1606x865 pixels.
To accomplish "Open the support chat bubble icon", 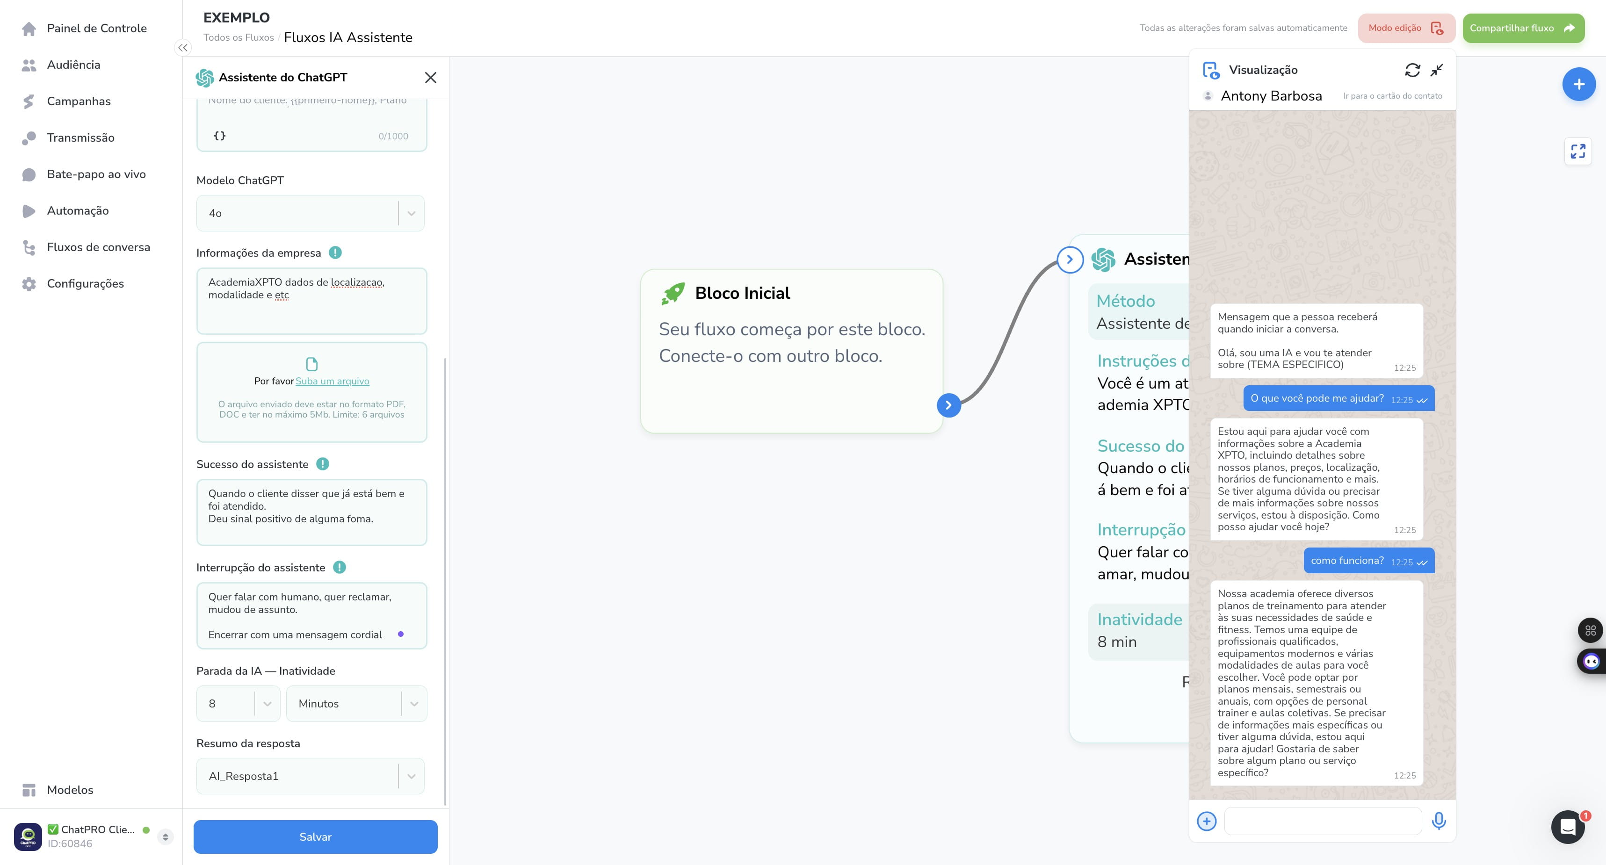I will (x=1568, y=827).
